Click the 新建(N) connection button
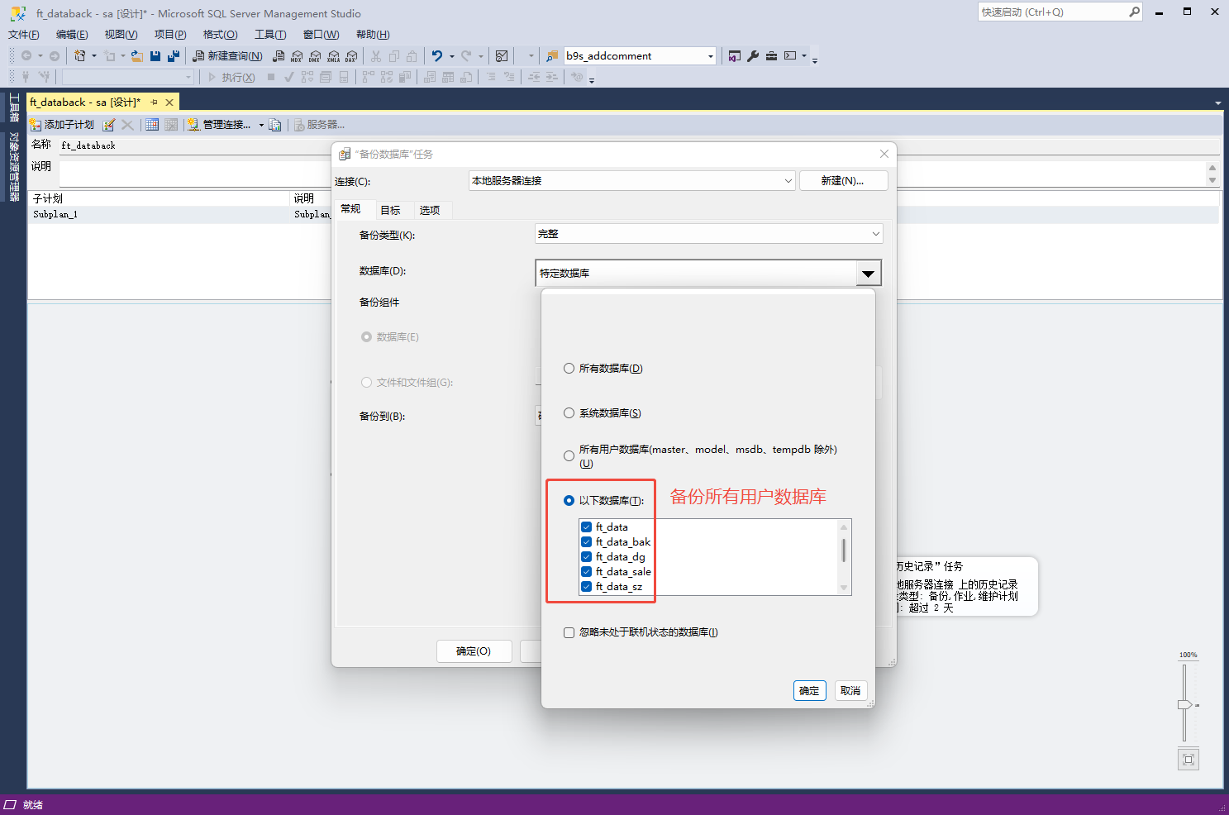This screenshot has height=815, width=1229. tap(843, 180)
